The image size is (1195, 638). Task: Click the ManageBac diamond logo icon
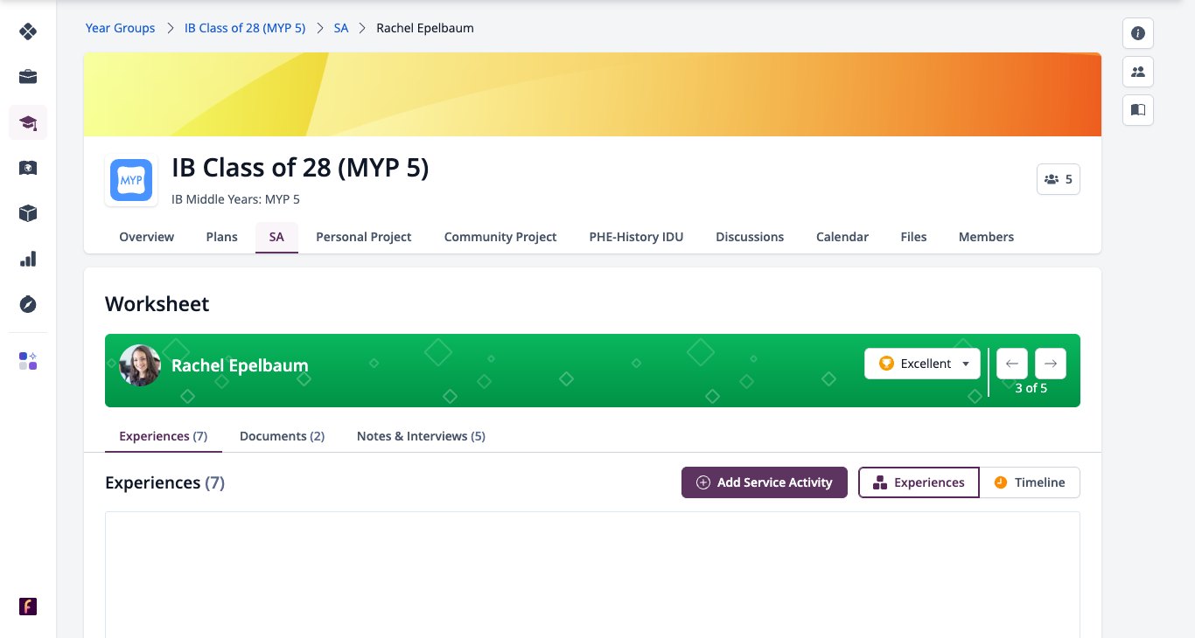28,31
